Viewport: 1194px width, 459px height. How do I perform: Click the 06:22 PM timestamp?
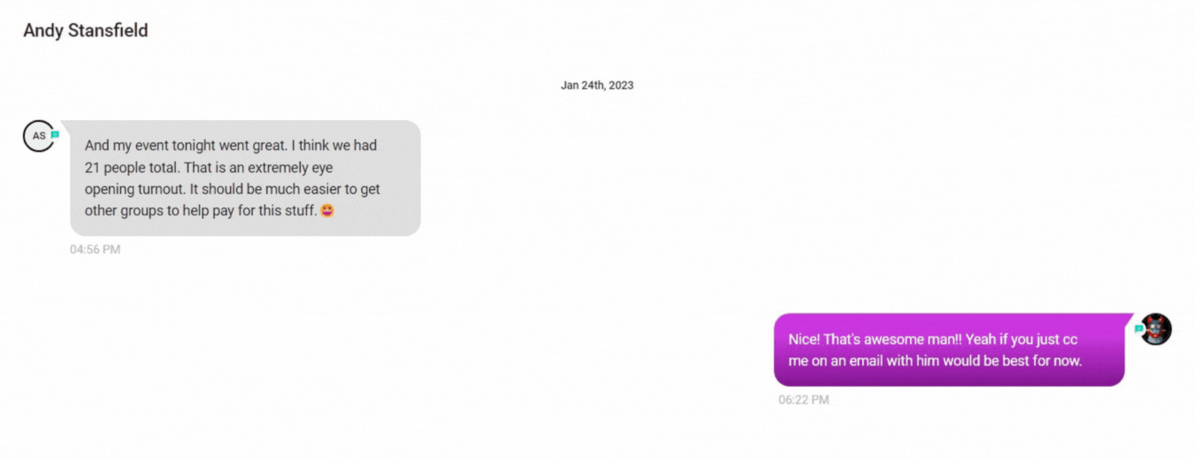point(804,400)
